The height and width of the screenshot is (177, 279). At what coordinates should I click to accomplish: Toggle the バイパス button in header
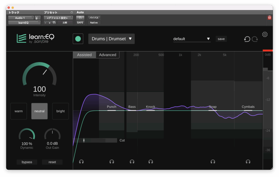coord(94,18)
